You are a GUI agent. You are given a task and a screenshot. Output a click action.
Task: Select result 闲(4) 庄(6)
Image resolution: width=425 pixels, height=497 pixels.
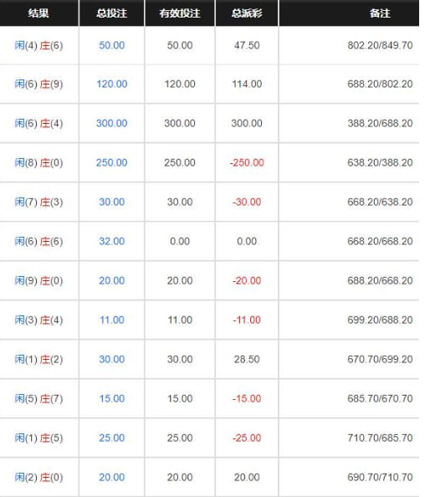pyautogui.click(x=38, y=45)
